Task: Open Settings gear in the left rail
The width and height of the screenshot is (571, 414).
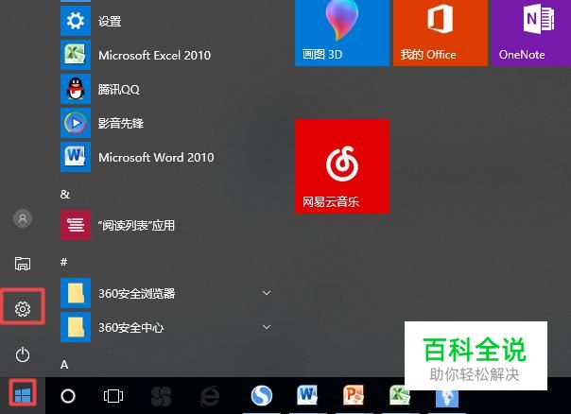Action: pos(23,309)
